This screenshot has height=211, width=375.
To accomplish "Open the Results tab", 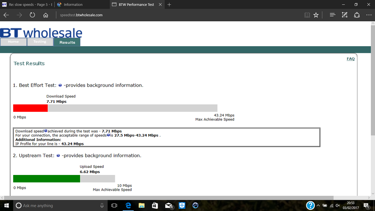I will coord(67,42).
